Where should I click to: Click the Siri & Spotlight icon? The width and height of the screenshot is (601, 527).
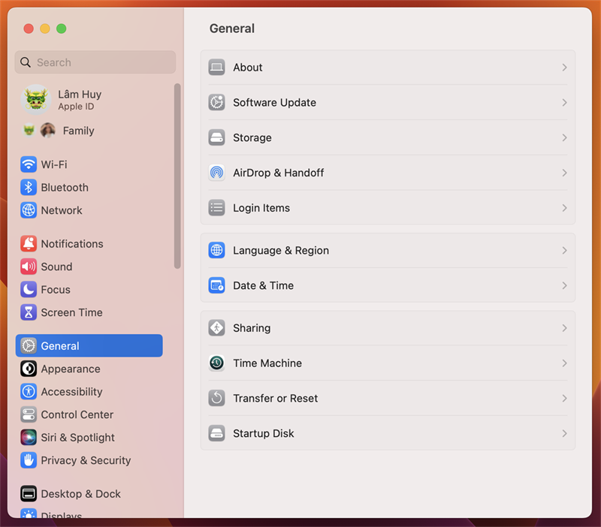click(29, 438)
